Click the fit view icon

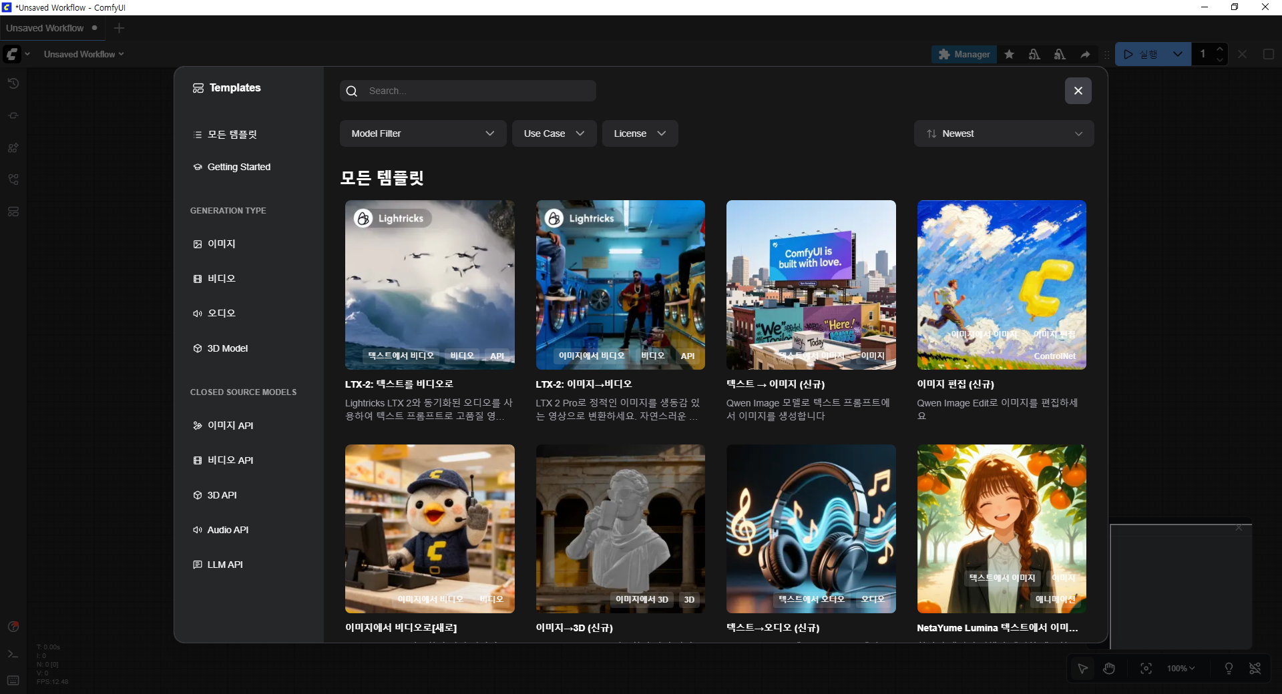(1146, 668)
